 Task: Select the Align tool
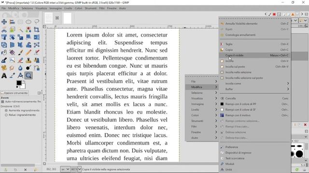coord(12,22)
